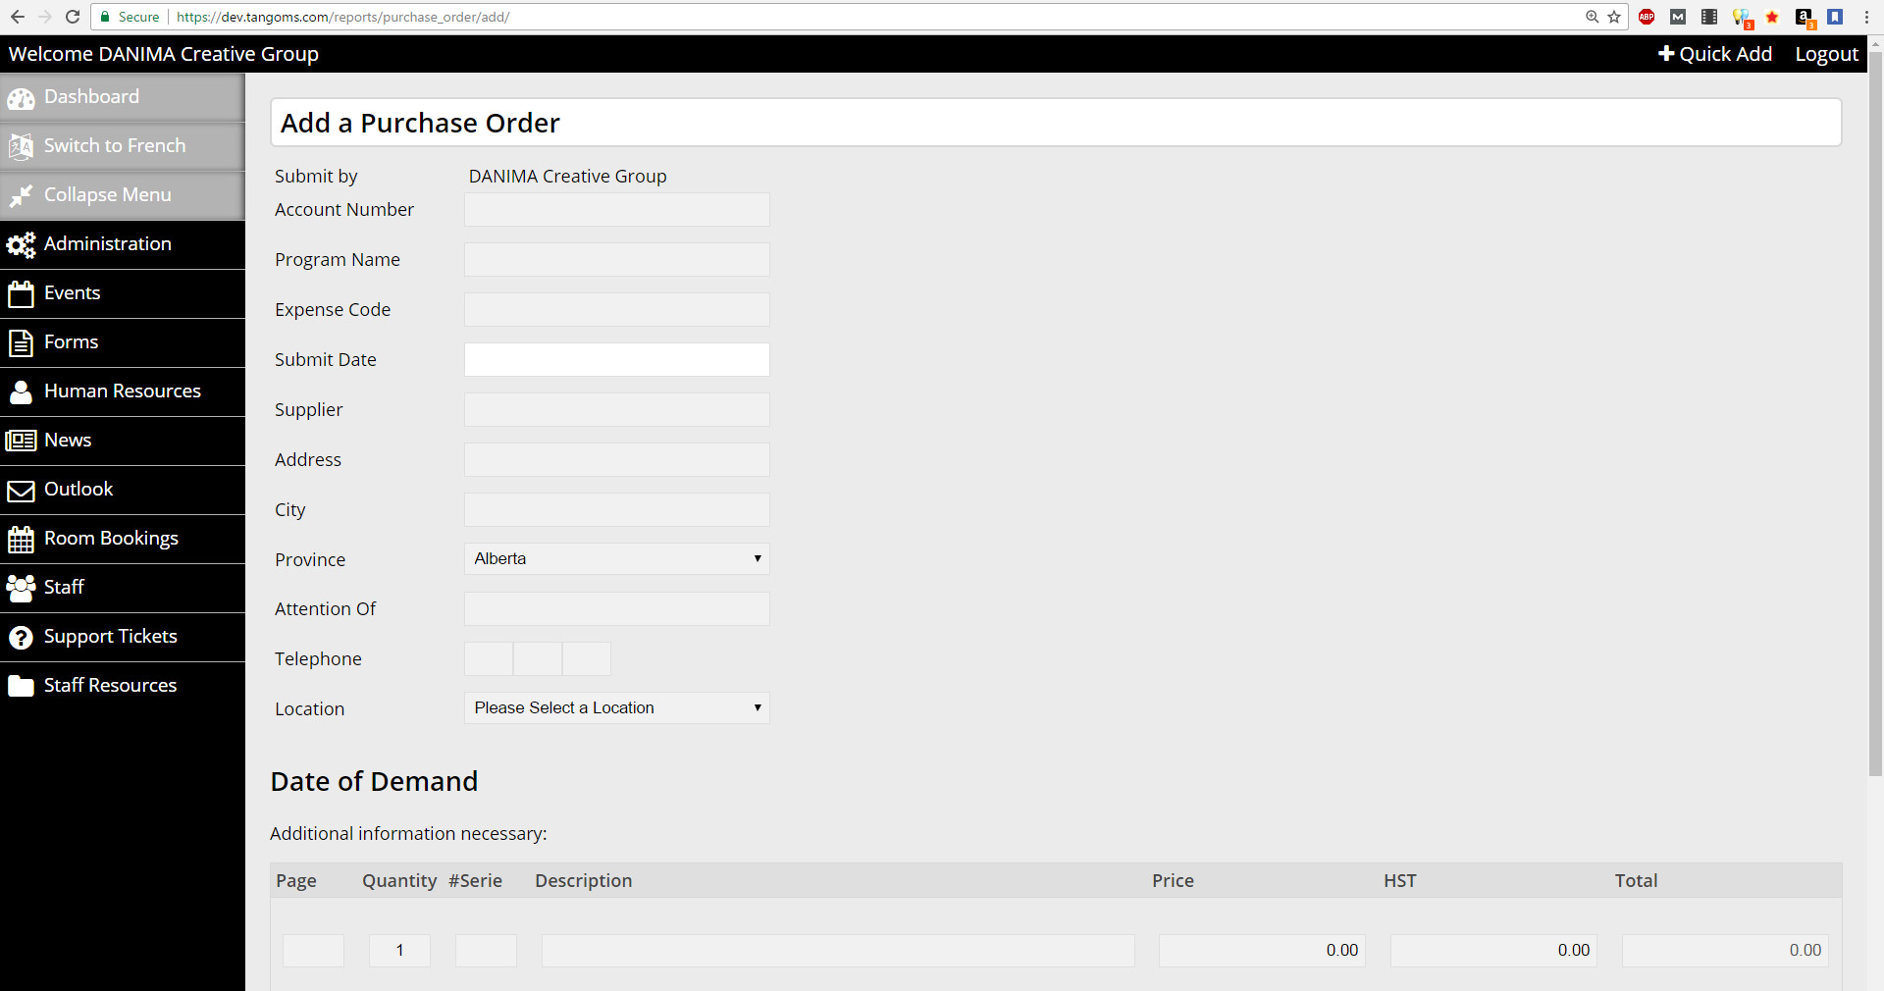Click the Account Number input field
This screenshot has height=991, width=1884.
point(617,209)
